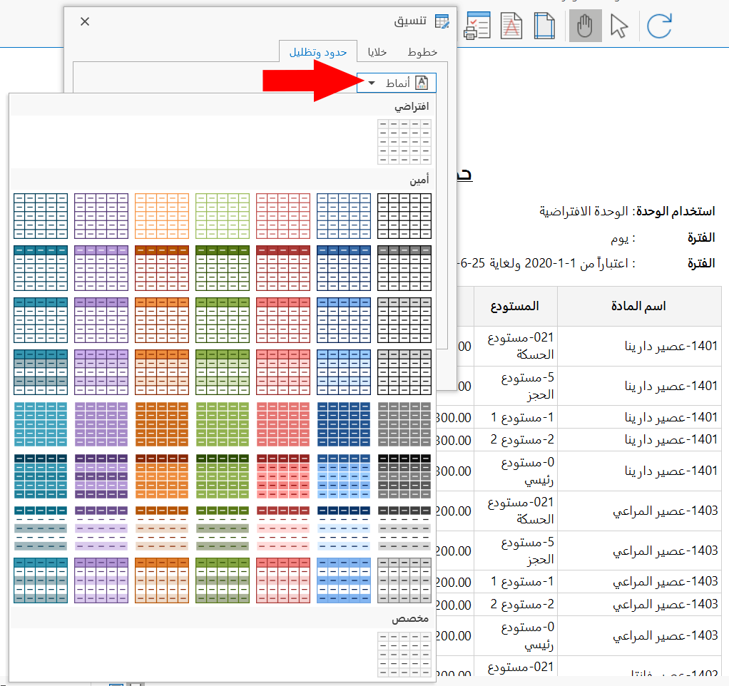
Task: Select black grid style without header shading
Action: pyautogui.click(x=404, y=216)
